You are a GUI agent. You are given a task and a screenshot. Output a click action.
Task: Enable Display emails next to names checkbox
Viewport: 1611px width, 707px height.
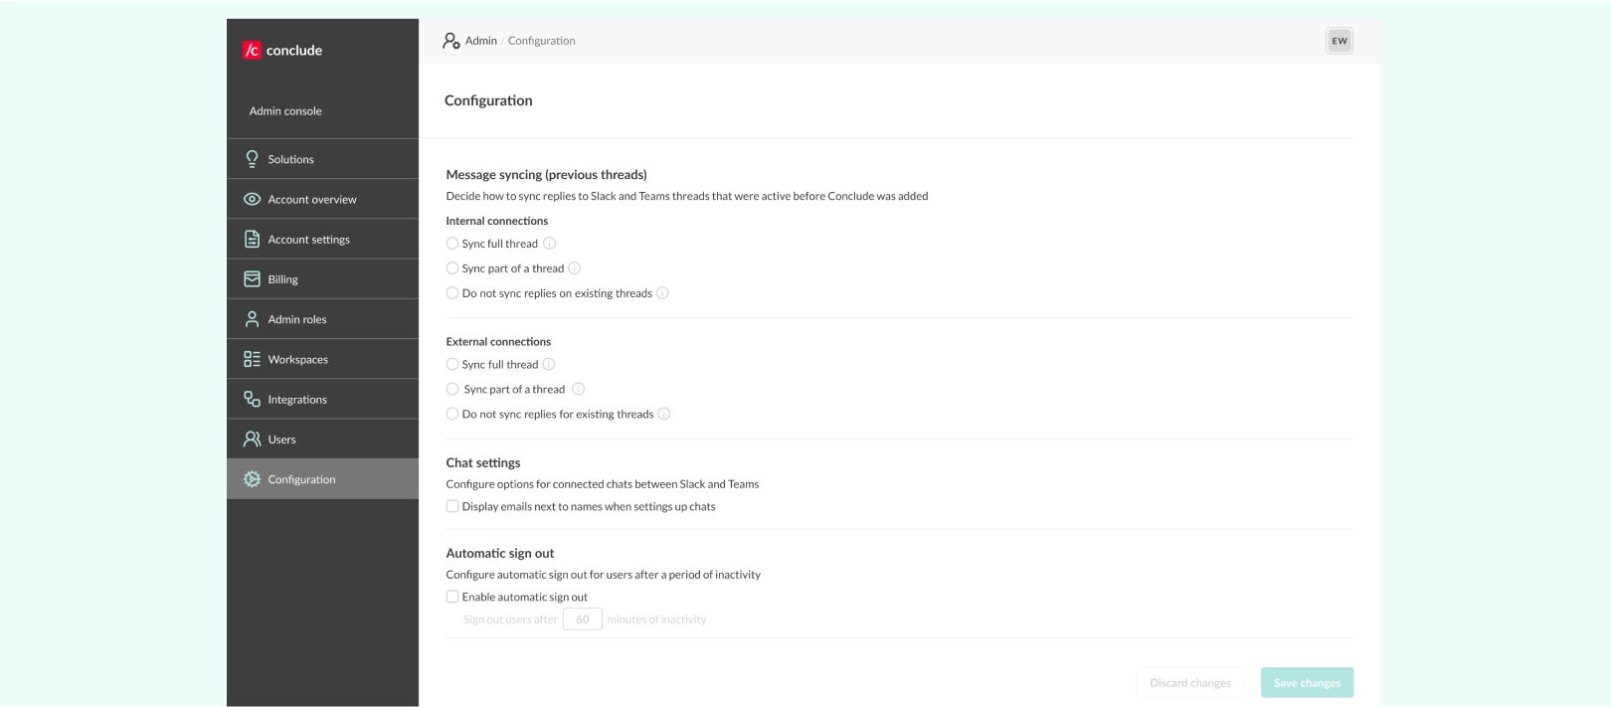pos(452,506)
